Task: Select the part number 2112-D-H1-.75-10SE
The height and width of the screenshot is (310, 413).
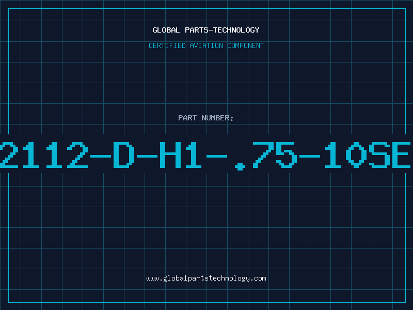Action: tap(205, 156)
